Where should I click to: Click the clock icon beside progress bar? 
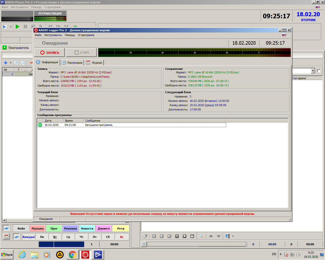(x=144, y=244)
